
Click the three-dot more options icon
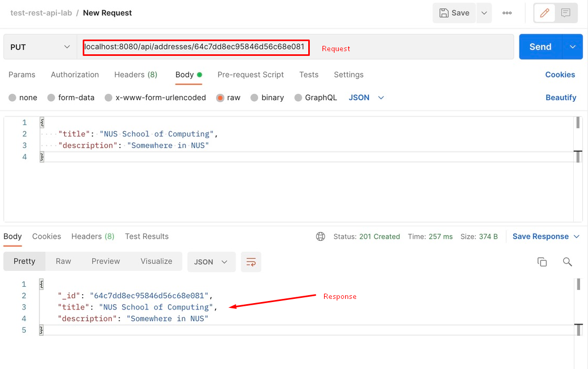point(507,13)
